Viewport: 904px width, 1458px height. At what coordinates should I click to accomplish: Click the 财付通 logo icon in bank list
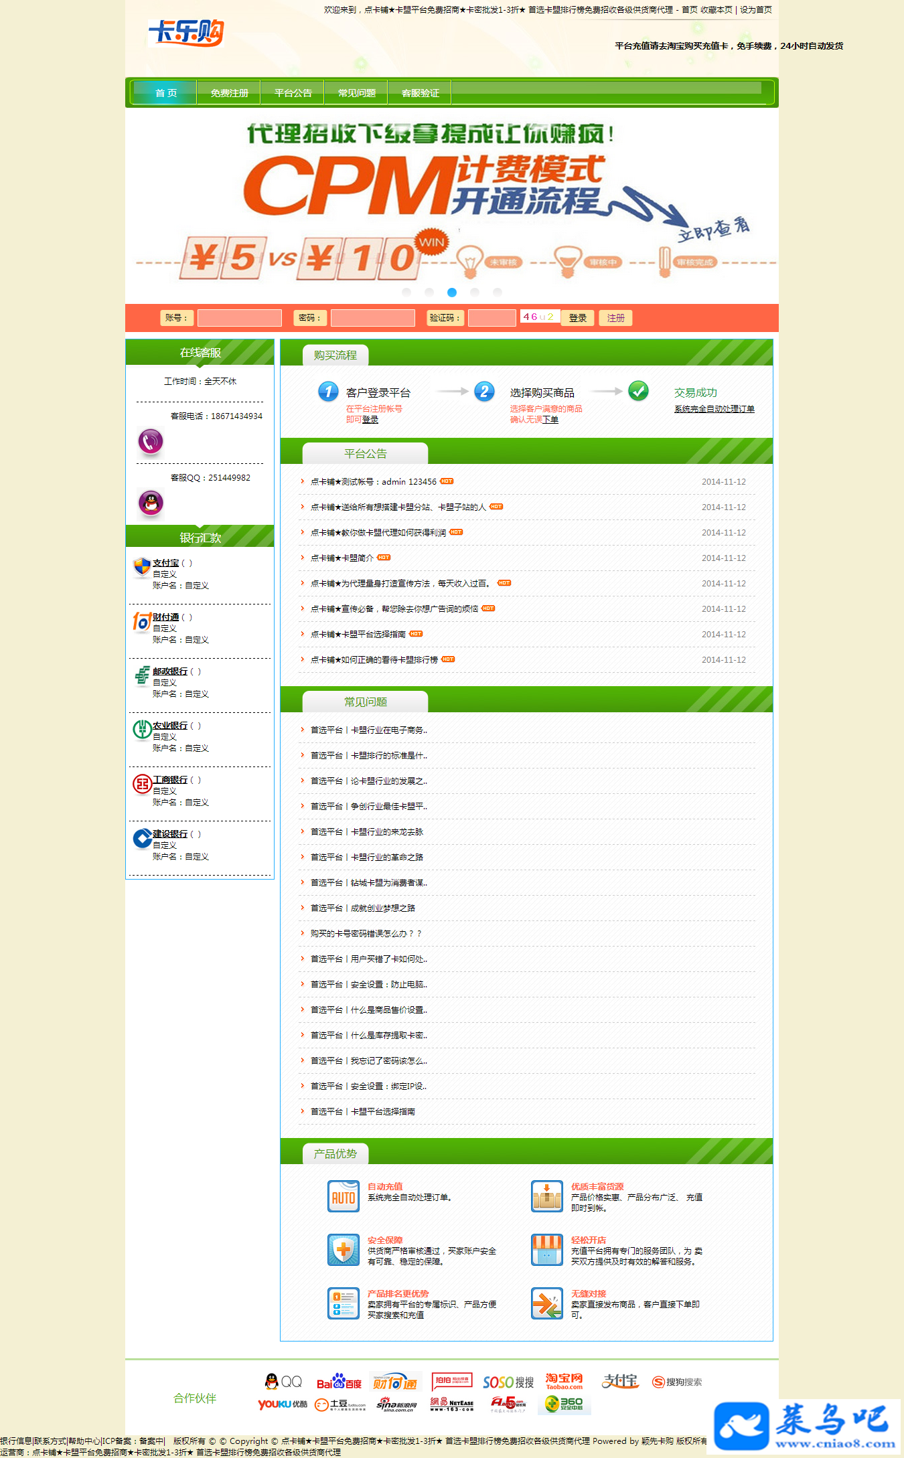coord(142,621)
